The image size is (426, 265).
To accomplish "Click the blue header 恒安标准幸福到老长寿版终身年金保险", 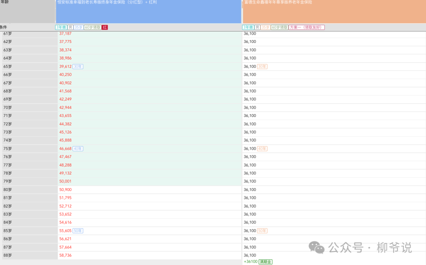I will 149,11.
